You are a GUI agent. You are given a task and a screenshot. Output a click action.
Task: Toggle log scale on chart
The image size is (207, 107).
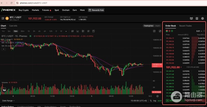click(154, 101)
